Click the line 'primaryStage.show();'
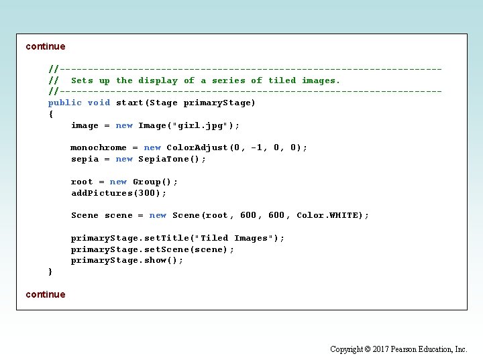 [127, 260]
